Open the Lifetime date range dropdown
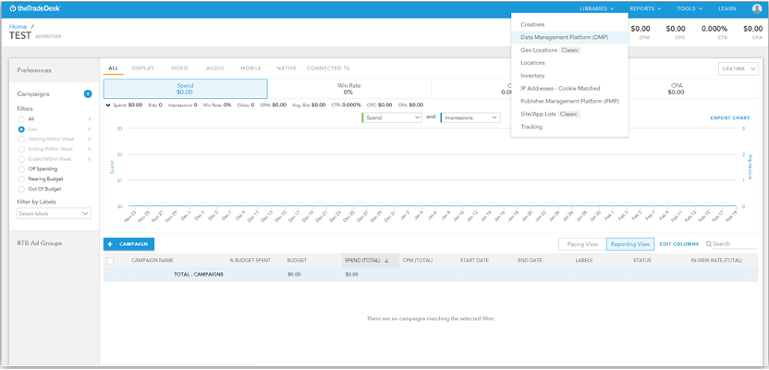The image size is (769, 370). [x=738, y=69]
